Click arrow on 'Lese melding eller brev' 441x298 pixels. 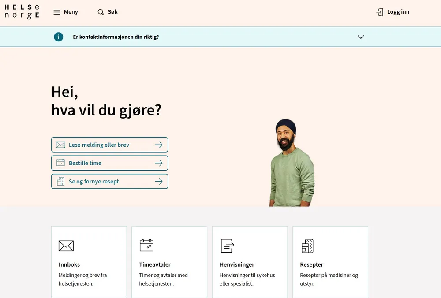coord(159,145)
